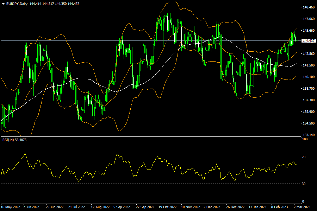
Task: Click the 142.860 price axis label
Action: click(309, 54)
